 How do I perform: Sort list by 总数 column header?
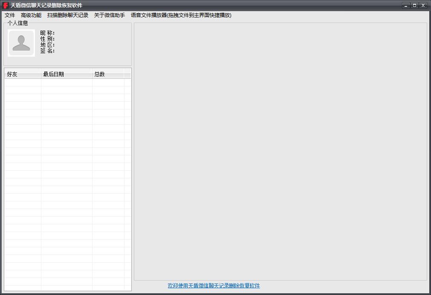tap(108, 74)
